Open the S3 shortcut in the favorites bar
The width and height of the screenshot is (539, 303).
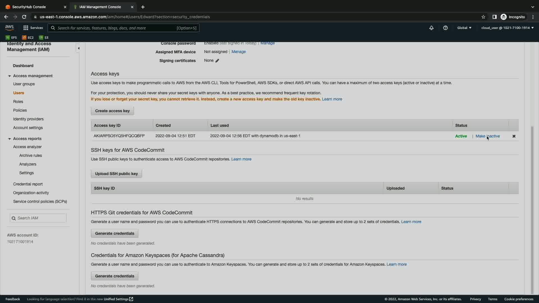[x=44, y=37]
